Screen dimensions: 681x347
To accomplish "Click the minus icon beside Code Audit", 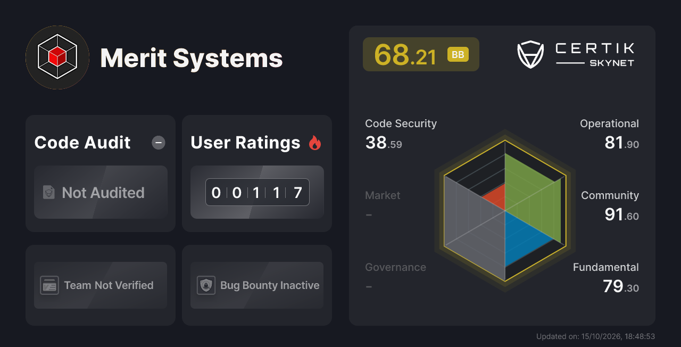I will point(159,143).
